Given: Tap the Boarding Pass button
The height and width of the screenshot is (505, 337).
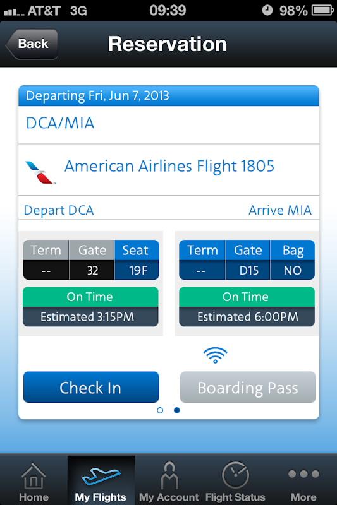Looking at the screenshot, I should 248,387.
